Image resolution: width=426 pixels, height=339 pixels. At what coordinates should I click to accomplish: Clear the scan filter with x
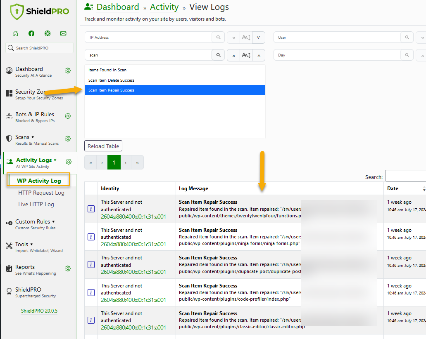[233, 55]
